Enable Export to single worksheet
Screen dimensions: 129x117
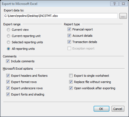(71, 76)
